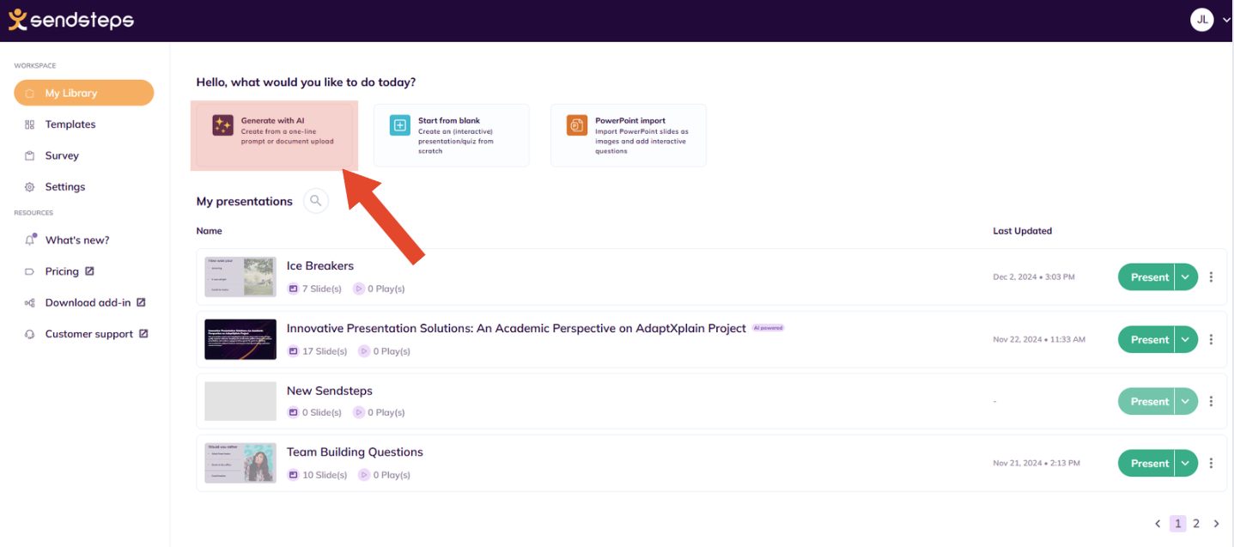The height and width of the screenshot is (547, 1234).
Task: Click 17 Slide(s) count
Action: [x=318, y=351]
